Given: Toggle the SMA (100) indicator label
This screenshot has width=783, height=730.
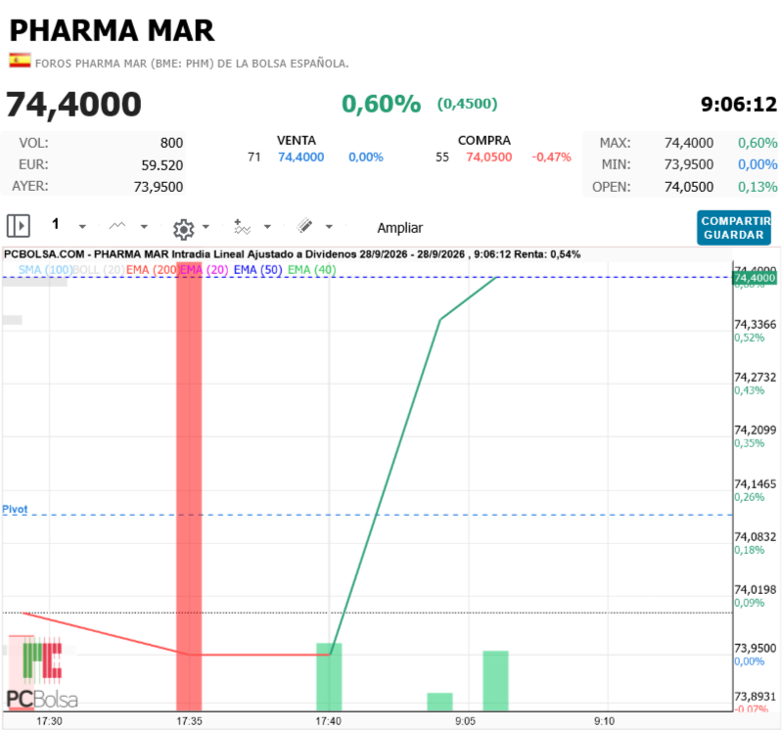Looking at the screenshot, I should click(45, 270).
